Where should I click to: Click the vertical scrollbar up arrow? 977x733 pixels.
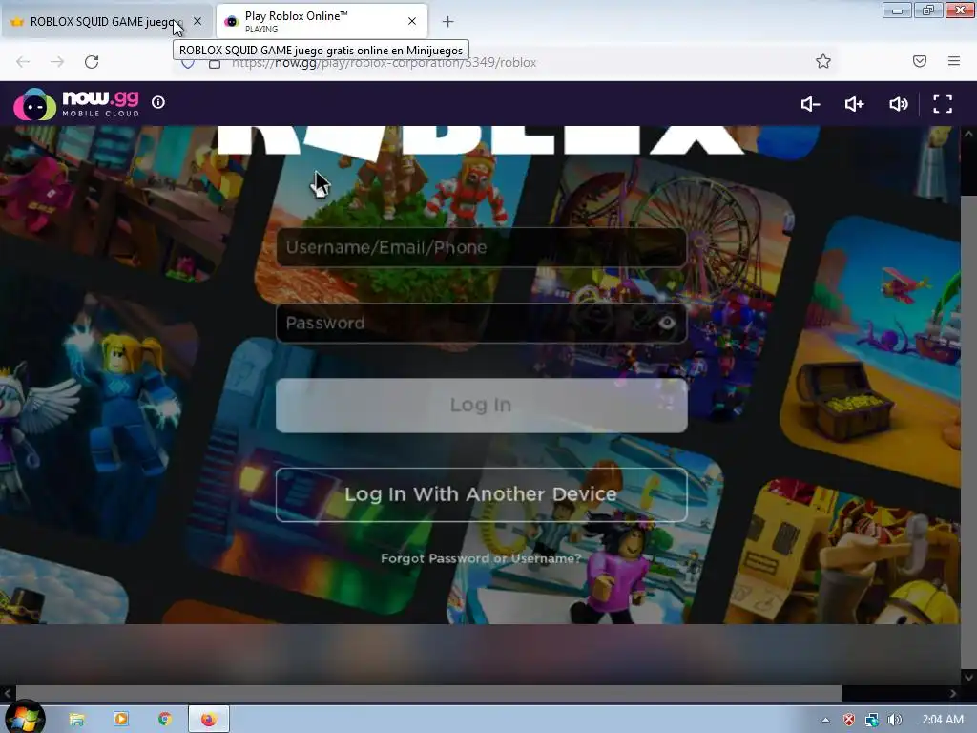(x=968, y=134)
